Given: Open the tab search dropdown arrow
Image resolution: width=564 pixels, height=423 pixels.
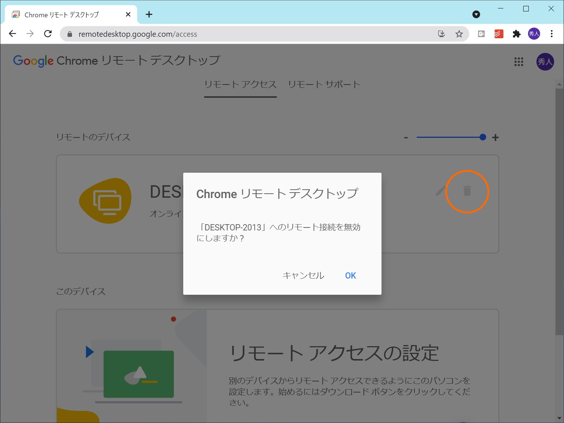Looking at the screenshot, I should pyautogui.click(x=476, y=14).
